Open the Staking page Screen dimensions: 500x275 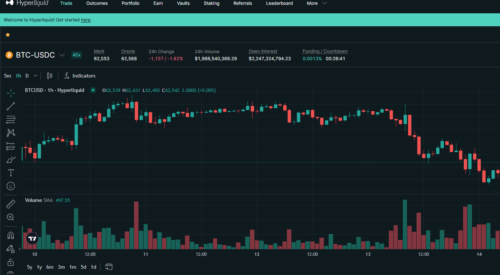click(x=211, y=3)
